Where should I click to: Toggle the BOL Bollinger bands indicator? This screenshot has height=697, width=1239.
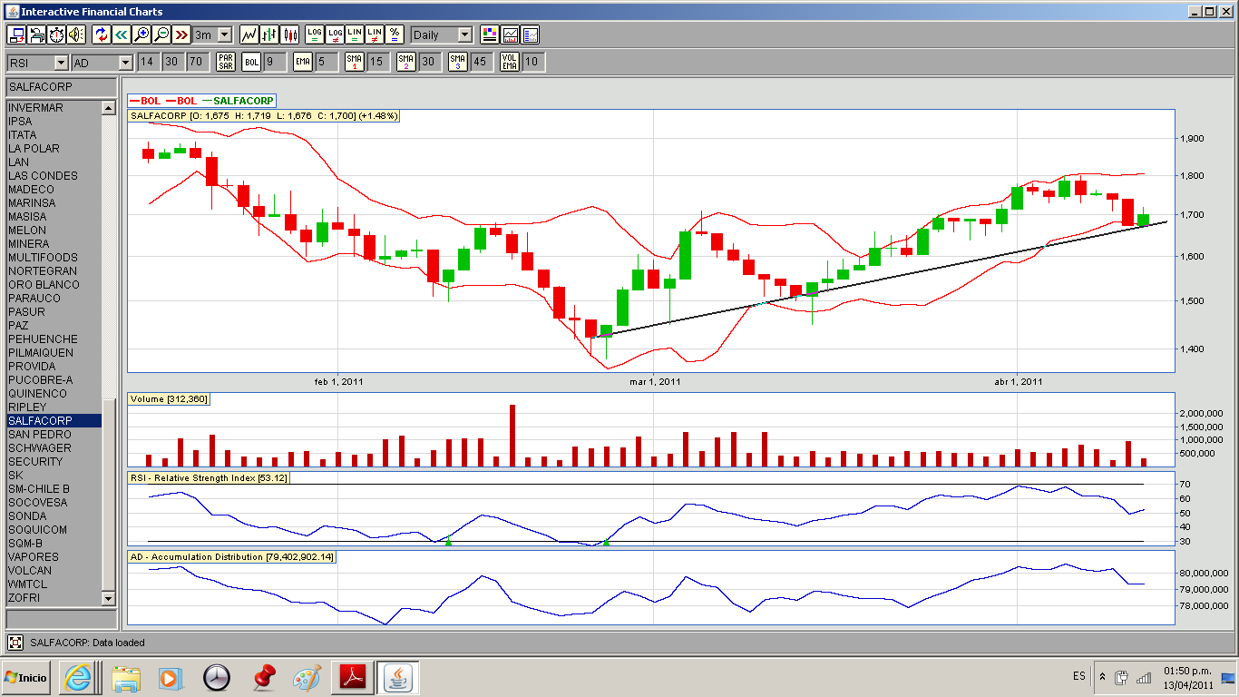click(251, 62)
